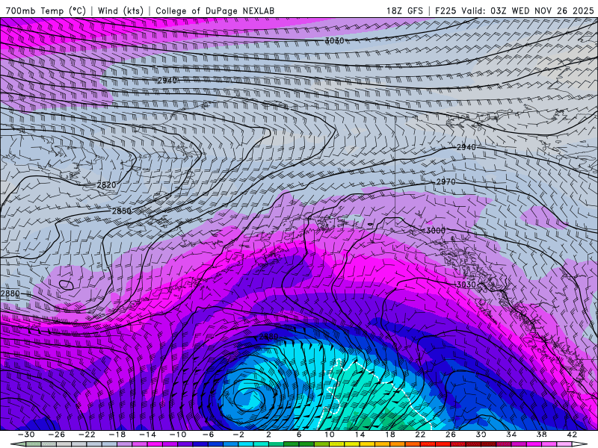Click the 2970 height contour label
598x448 pixels.
click(x=446, y=182)
